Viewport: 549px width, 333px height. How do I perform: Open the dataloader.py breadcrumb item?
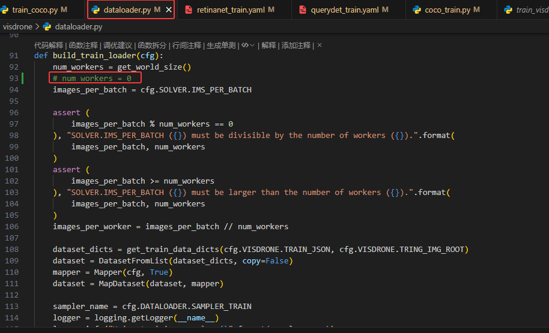click(79, 26)
